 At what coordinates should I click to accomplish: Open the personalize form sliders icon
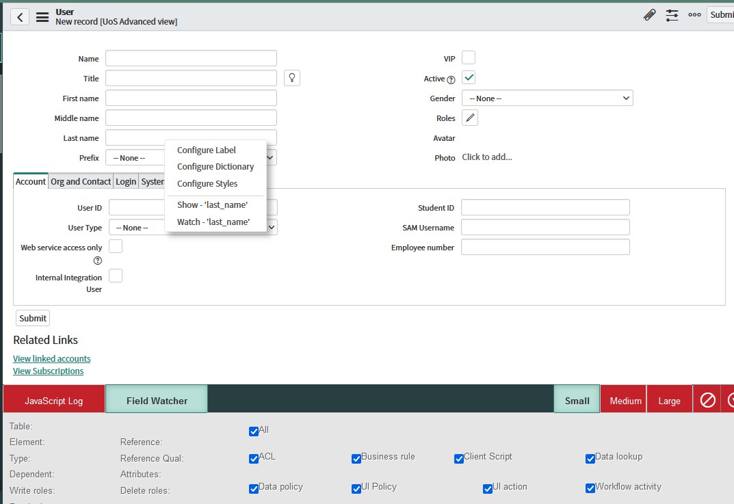coord(671,14)
